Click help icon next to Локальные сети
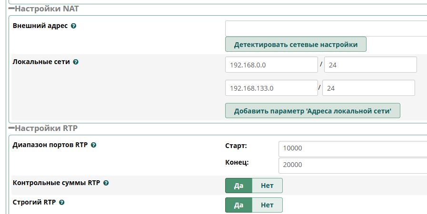The width and height of the screenshot is (427, 214). pos(76,62)
